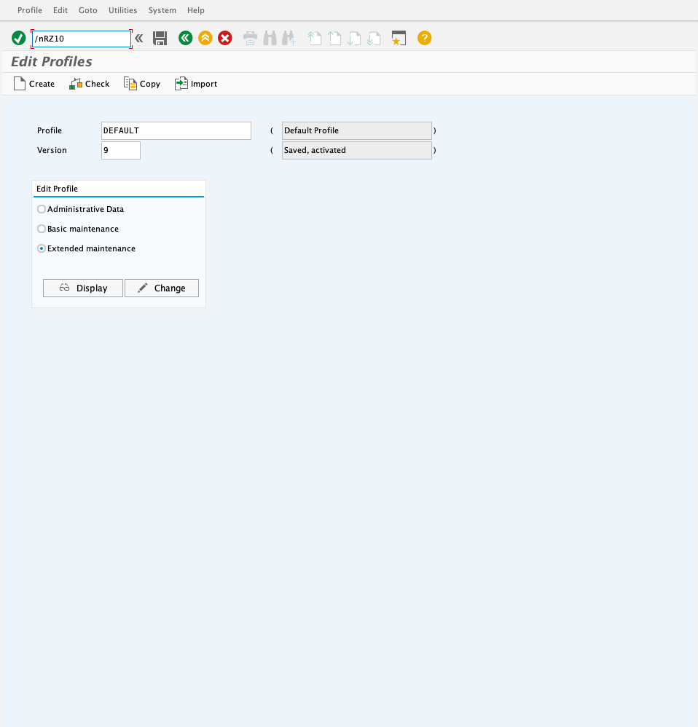Click the Back icon

185,38
